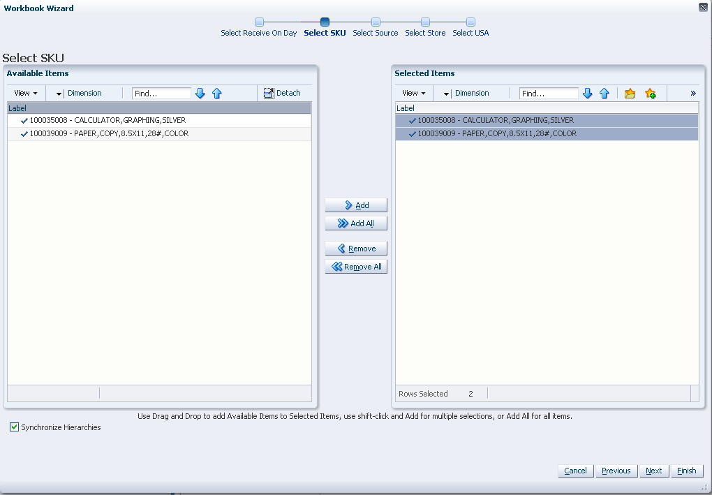Detach the Available Items table
Viewport: 712px width, 495px height.
(282, 93)
